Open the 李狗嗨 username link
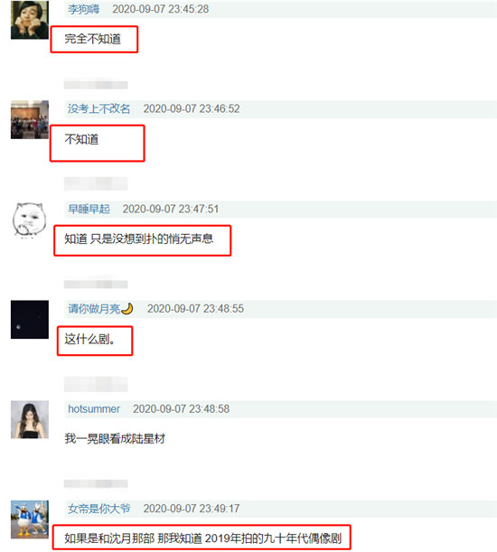The width and height of the screenshot is (497, 552). pos(83,9)
